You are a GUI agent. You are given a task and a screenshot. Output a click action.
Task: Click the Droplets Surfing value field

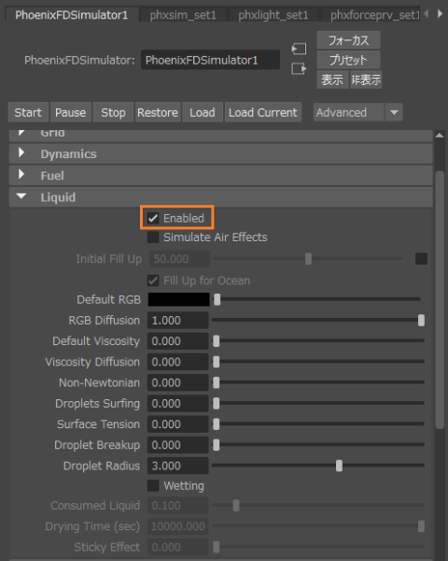178,403
